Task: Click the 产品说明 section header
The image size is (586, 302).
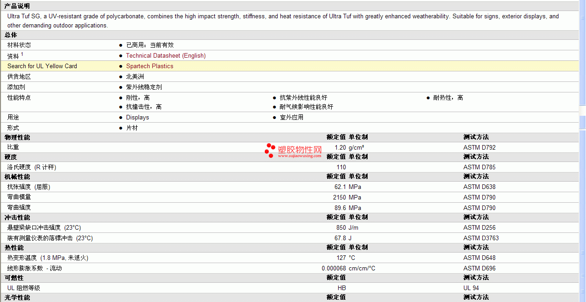Action: tap(17, 6)
